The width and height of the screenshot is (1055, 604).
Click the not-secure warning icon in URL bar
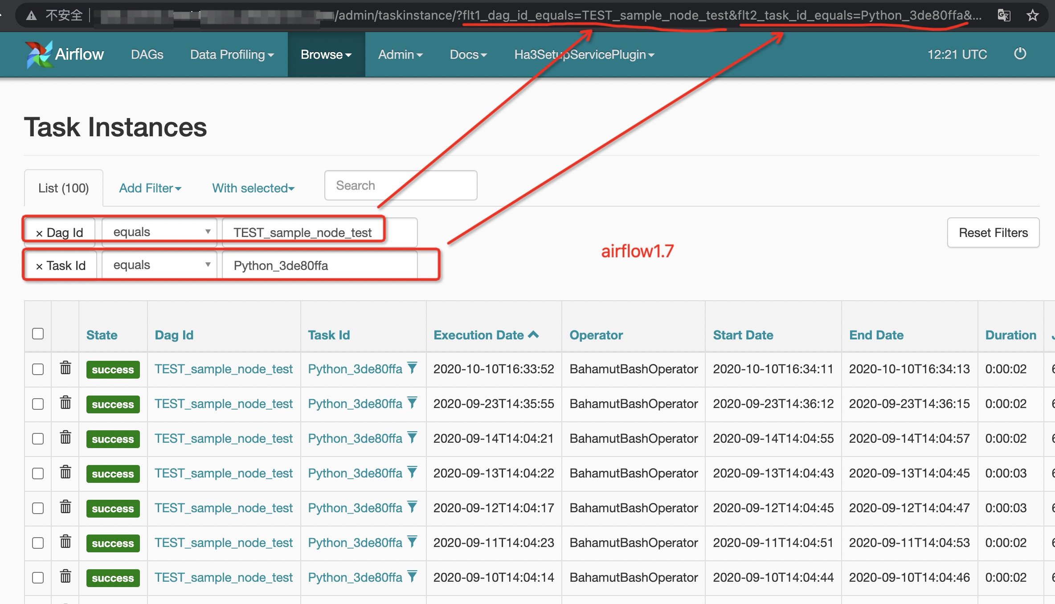31,16
